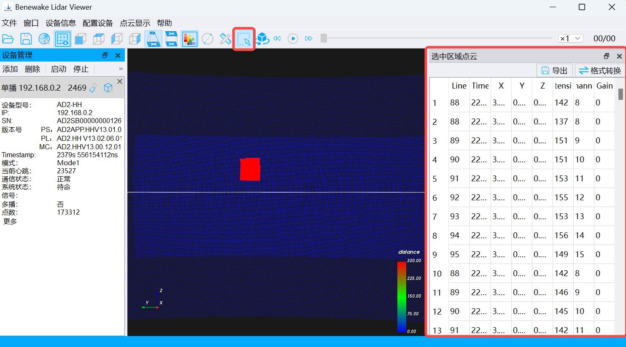The width and height of the screenshot is (626, 347).
Task: Select the left face cube view
Action: click(x=117, y=39)
